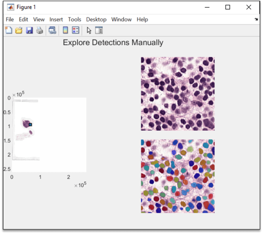Open the Help menu
Screen dimensions: 263x234
(x=142, y=19)
